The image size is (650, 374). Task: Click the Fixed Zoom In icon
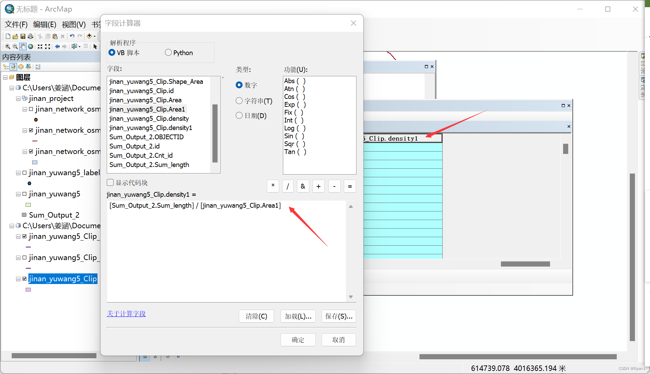pos(40,47)
